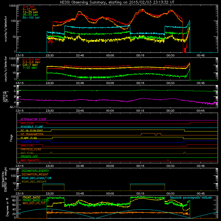
Task: Click the GAP_FLAG label
Action: click(27, 123)
